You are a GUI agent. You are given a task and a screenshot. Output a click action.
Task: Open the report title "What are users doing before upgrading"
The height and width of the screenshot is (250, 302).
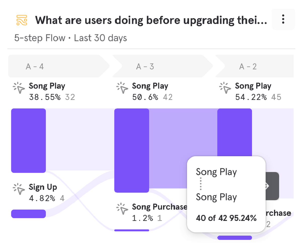coord(151,20)
